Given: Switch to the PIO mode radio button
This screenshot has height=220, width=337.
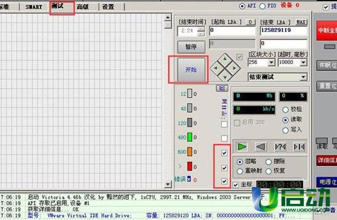Looking at the screenshot, I should [x=262, y=6].
